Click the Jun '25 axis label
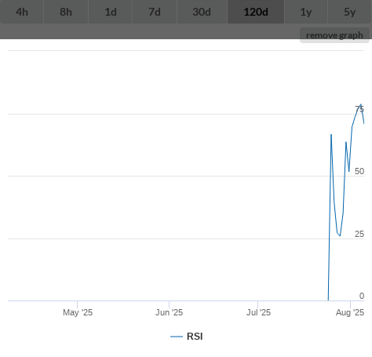 click(x=169, y=312)
